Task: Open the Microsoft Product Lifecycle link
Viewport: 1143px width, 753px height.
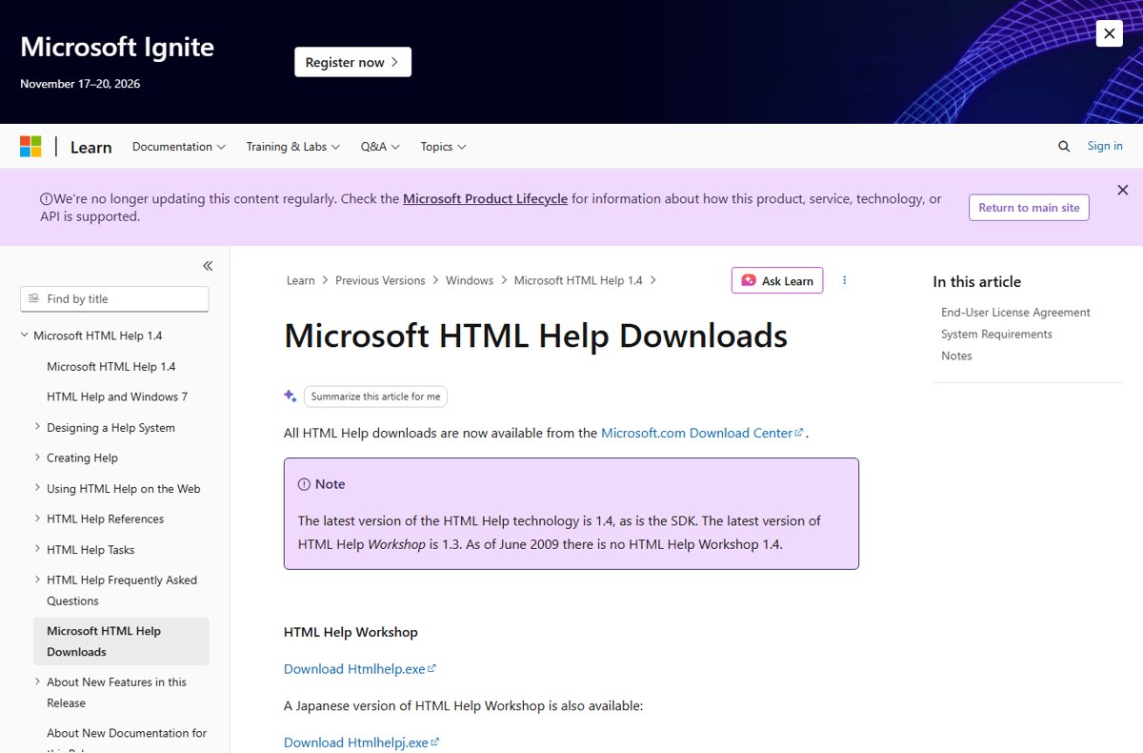Action: (485, 198)
